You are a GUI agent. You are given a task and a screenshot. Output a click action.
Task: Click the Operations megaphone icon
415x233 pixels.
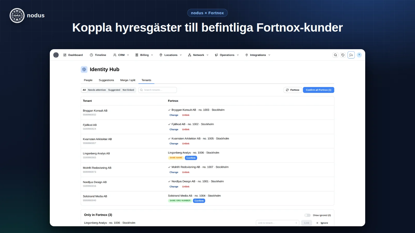tap(216, 55)
